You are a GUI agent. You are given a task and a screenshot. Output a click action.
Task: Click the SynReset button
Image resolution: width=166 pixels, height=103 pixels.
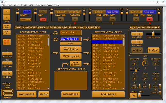click(153, 50)
